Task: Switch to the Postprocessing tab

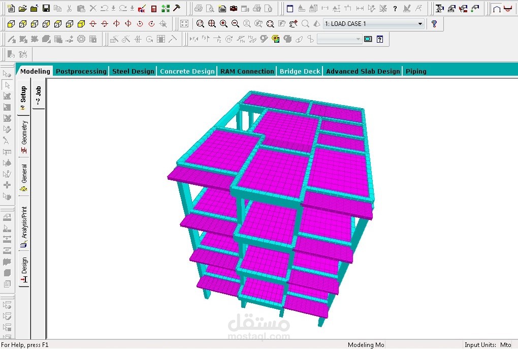Action: [x=81, y=71]
